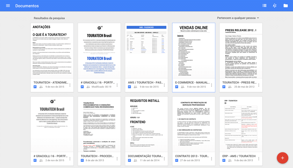293x168 pixels.
Task: Open the hamburger main menu
Action: [8, 6]
